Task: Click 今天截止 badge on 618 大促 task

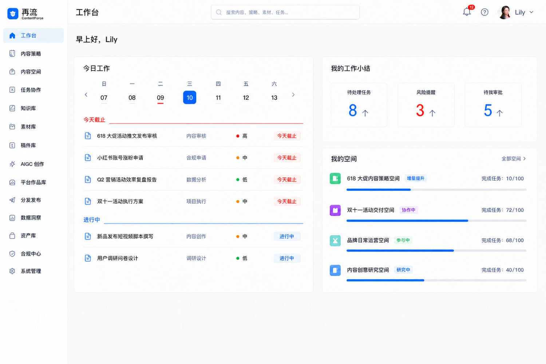Action: [x=287, y=136]
